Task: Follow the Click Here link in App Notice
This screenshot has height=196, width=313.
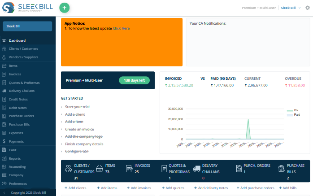Action: pyautogui.click(x=121, y=28)
